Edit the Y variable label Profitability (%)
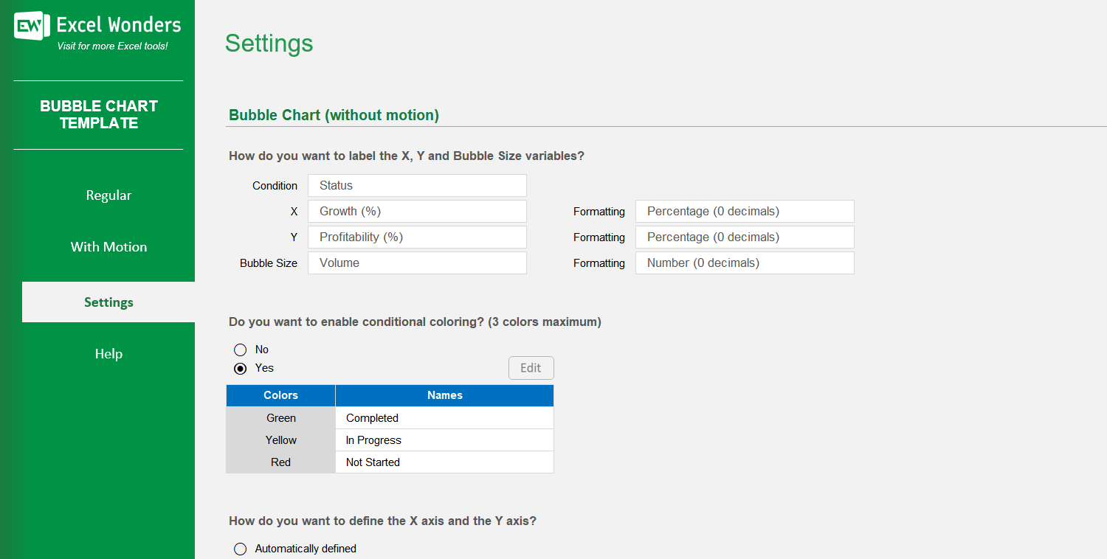The height and width of the screenshot is (559, 1107). pyautogui.click(x=417, y=237)
